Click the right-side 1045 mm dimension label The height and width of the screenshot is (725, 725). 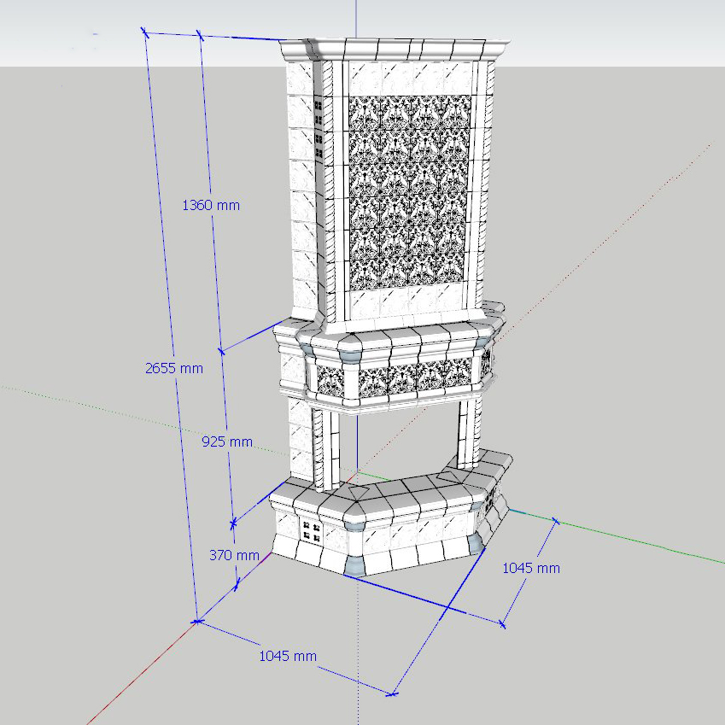530,568
